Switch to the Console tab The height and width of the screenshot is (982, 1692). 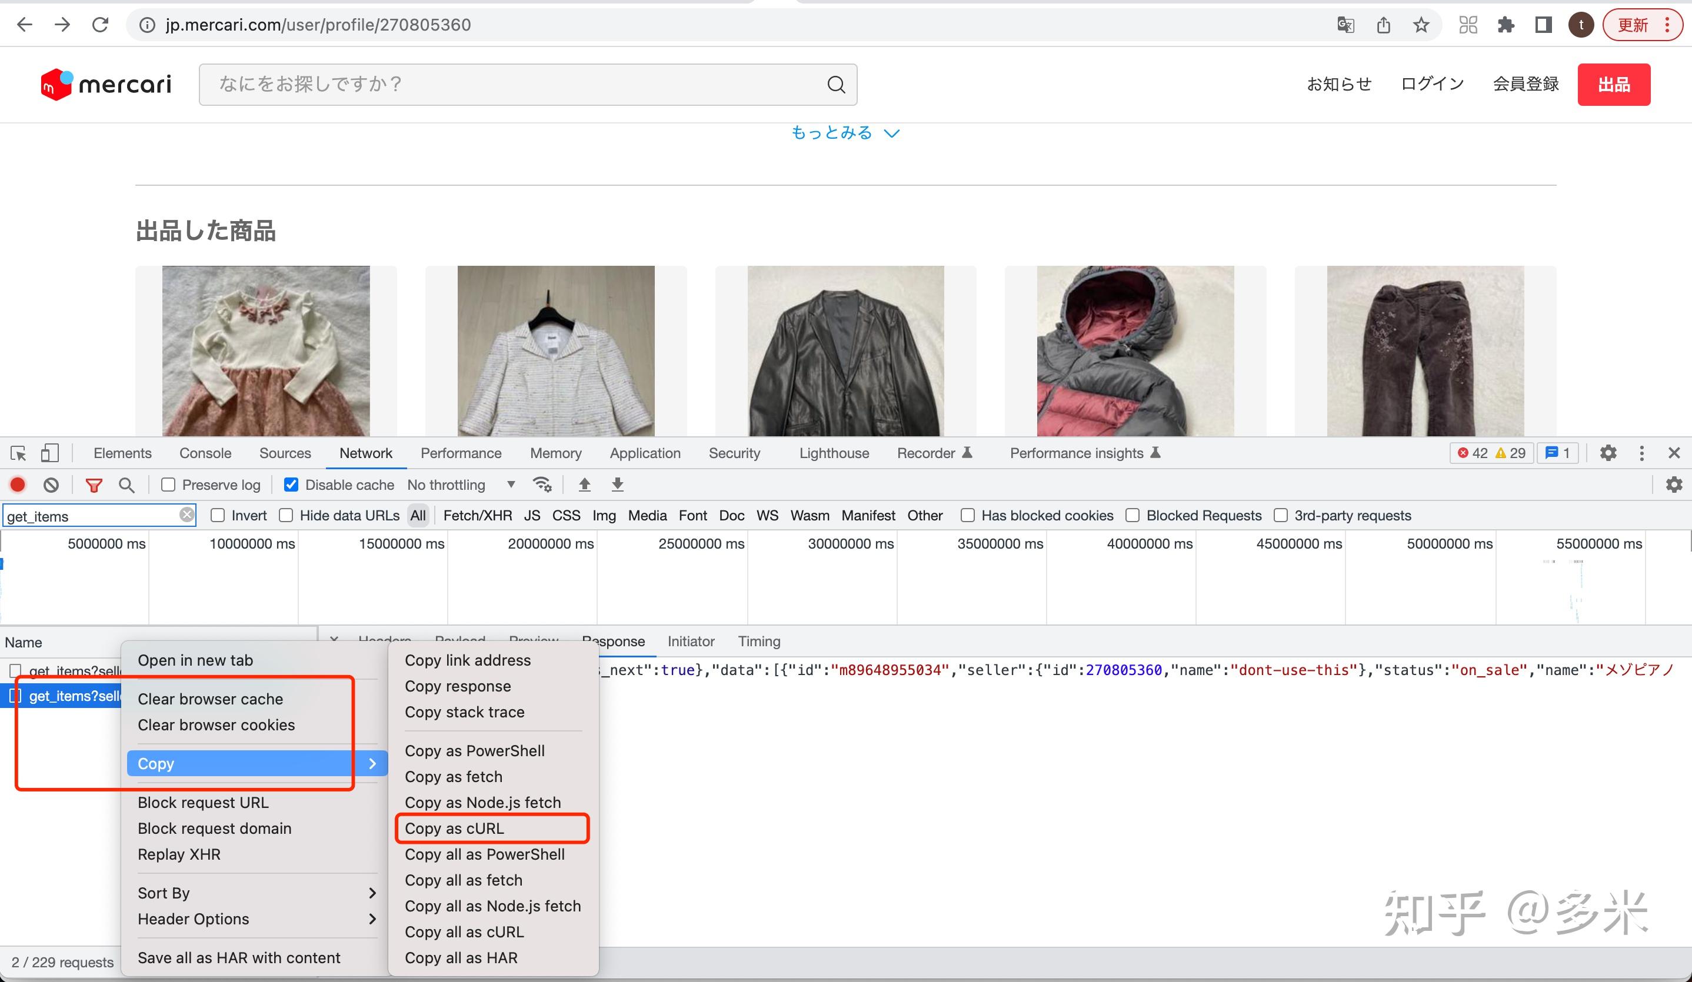(x=205, y=453)
